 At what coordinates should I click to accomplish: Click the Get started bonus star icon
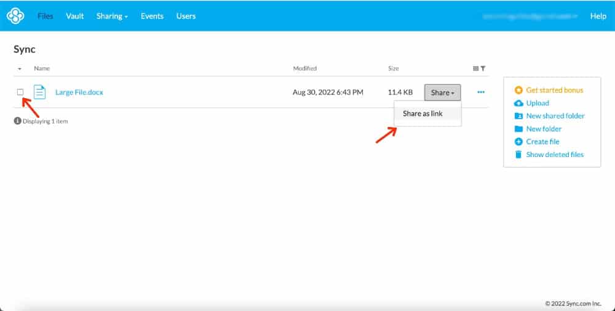[x=518, y=90]
